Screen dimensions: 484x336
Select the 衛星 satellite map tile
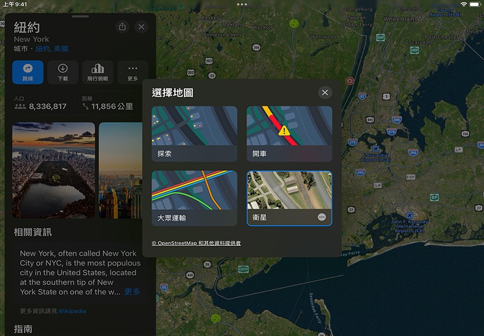(x=289, y=198)
